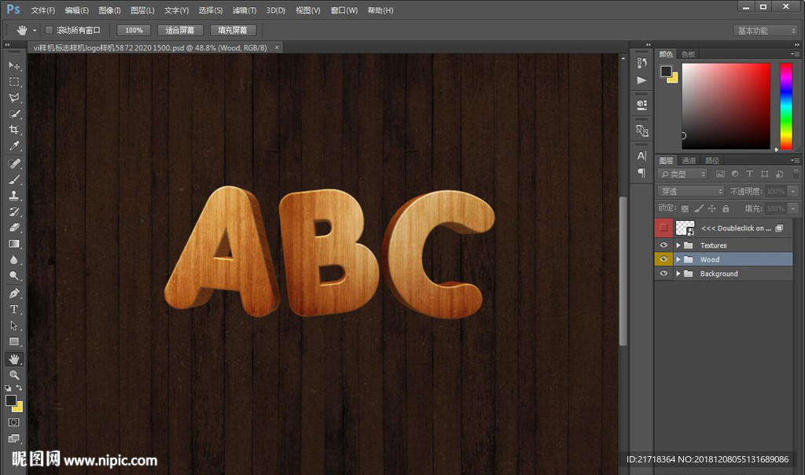
Task: Hide the Wood layer group
Action: click(663, 260)
